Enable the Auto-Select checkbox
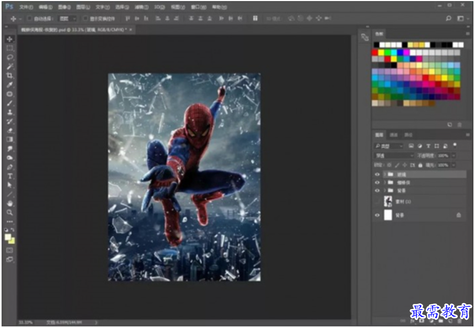 click(x=29, y=18)
